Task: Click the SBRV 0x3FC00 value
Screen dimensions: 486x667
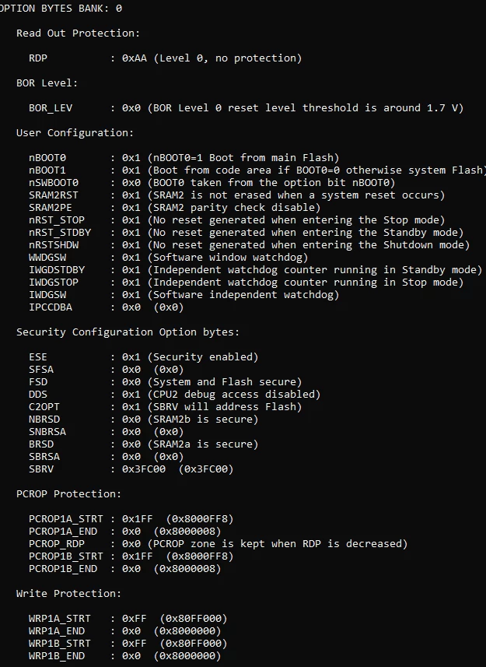Action: [144, 469]
